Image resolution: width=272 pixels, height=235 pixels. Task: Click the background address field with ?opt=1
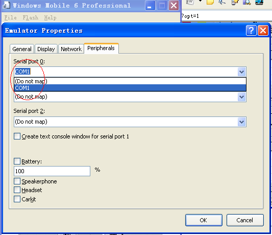coord(226,16)
